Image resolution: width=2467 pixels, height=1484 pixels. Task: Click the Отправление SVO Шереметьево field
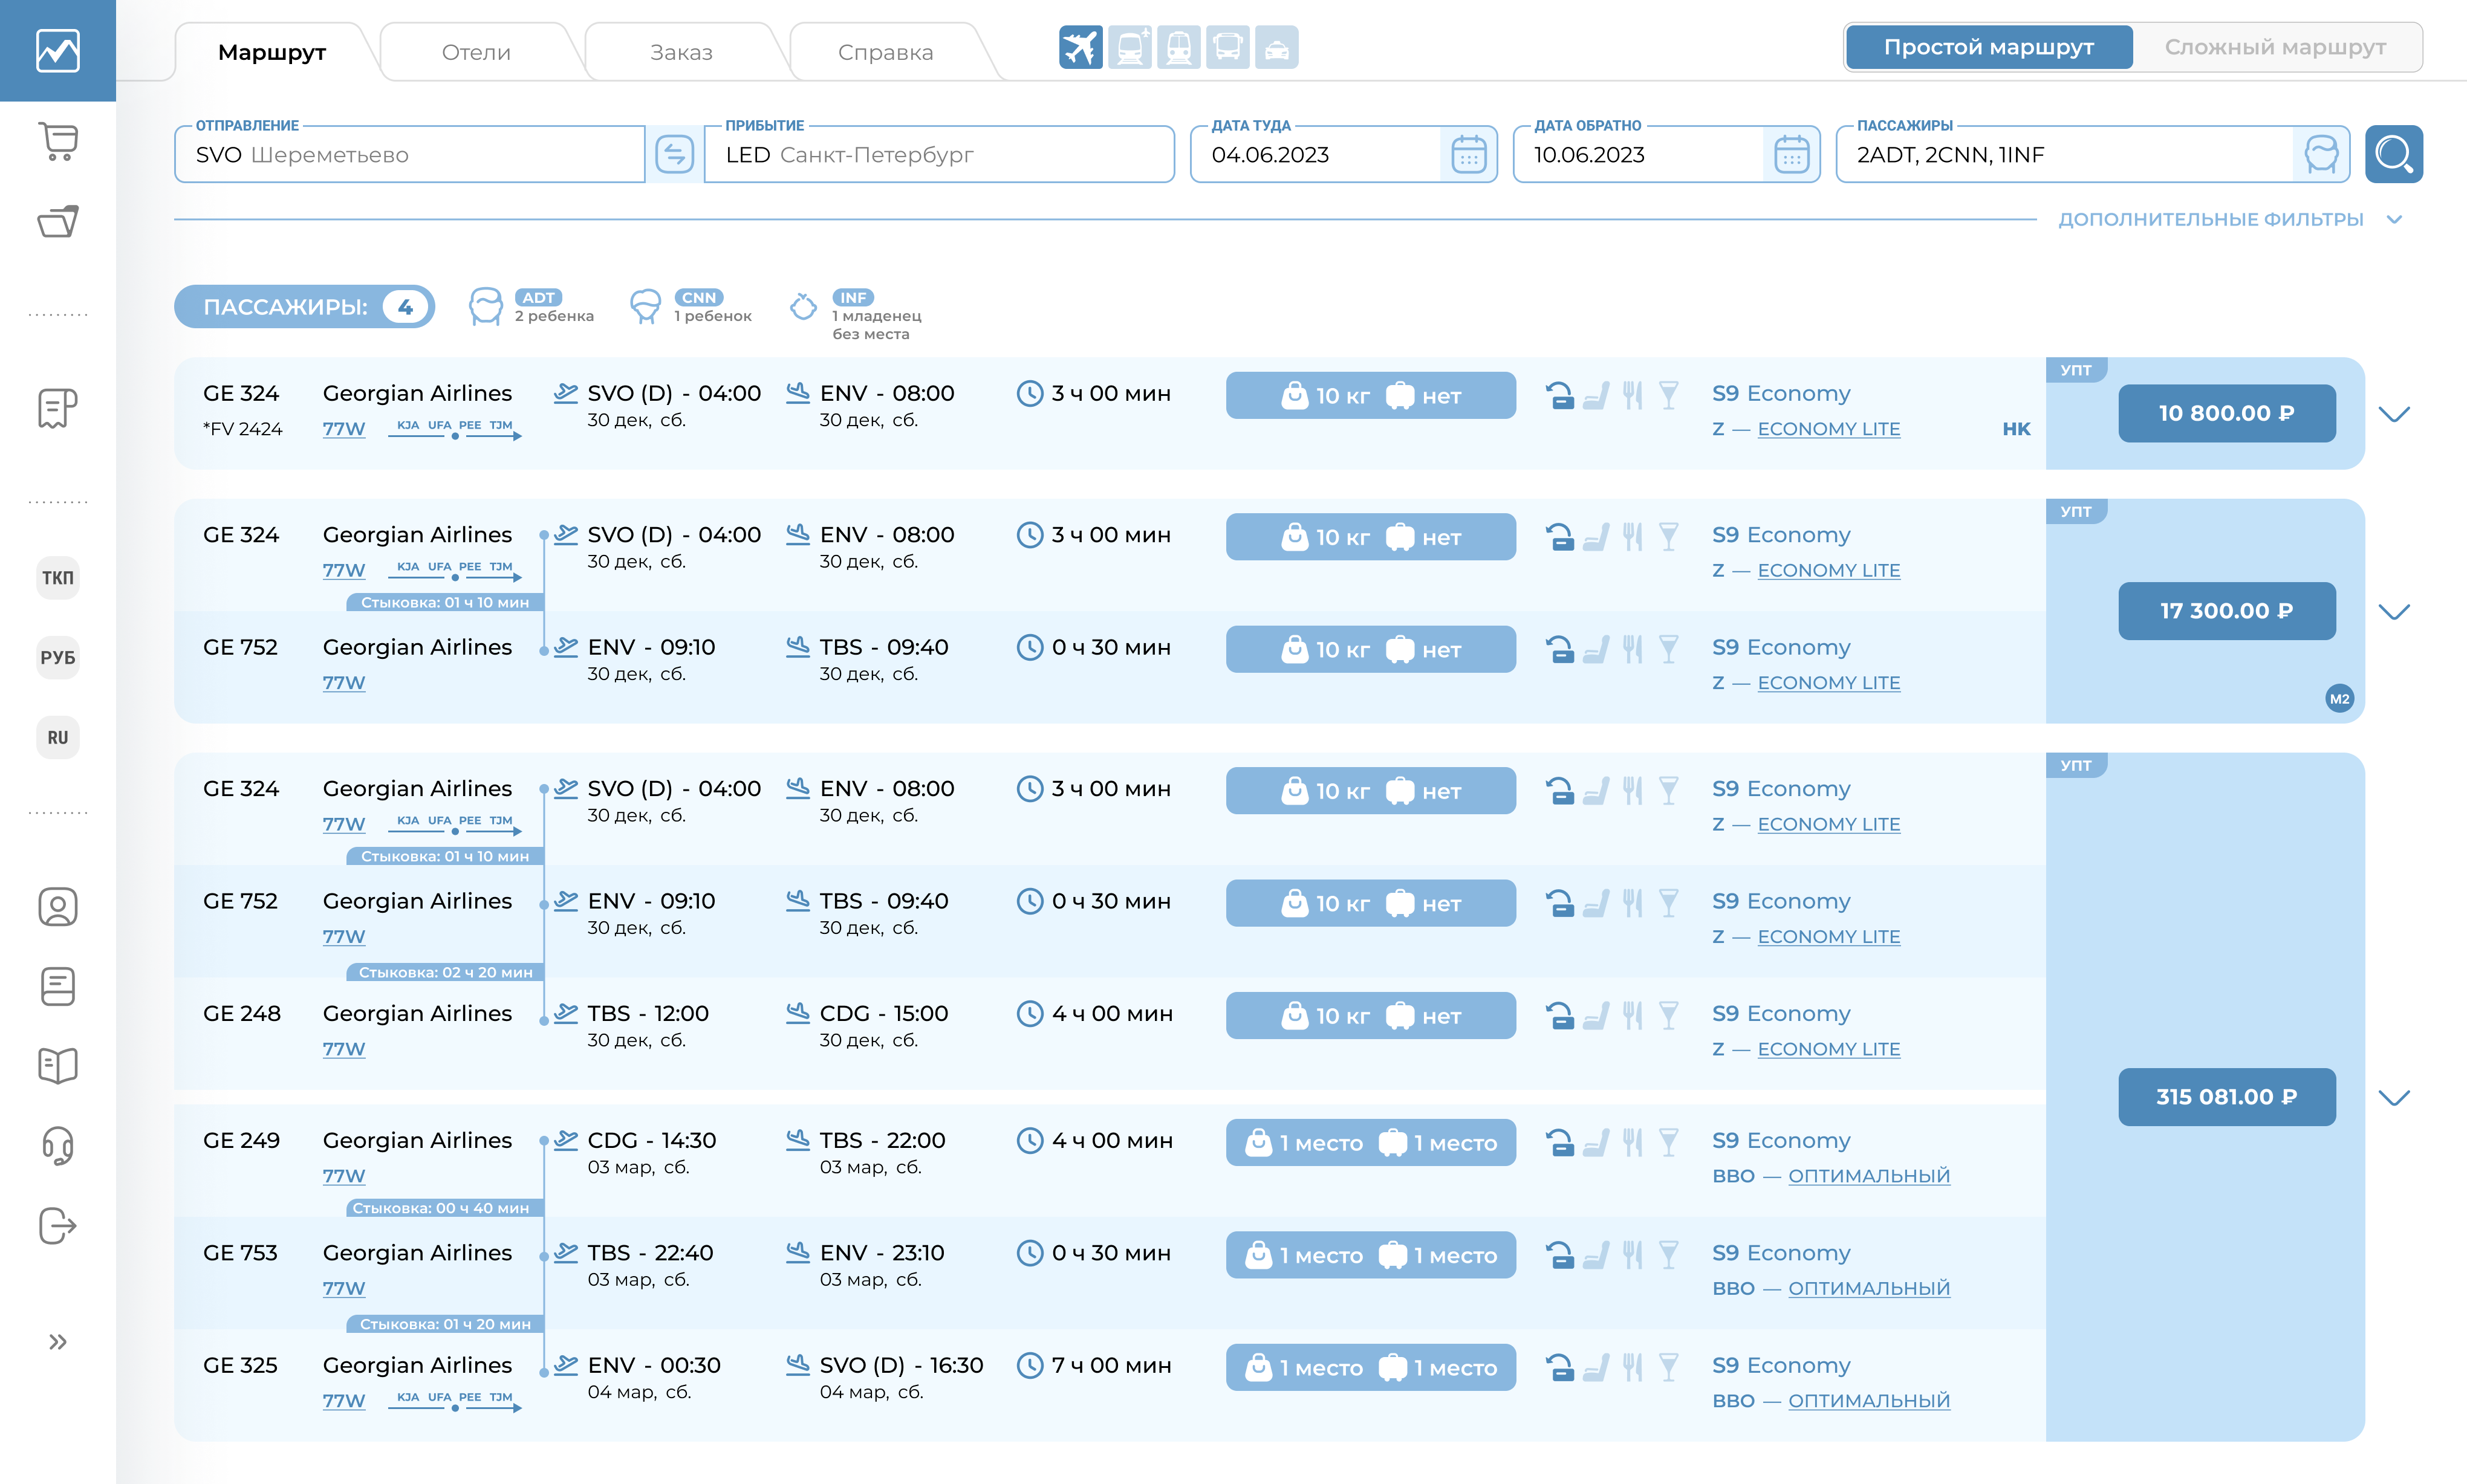click(410, 154)
